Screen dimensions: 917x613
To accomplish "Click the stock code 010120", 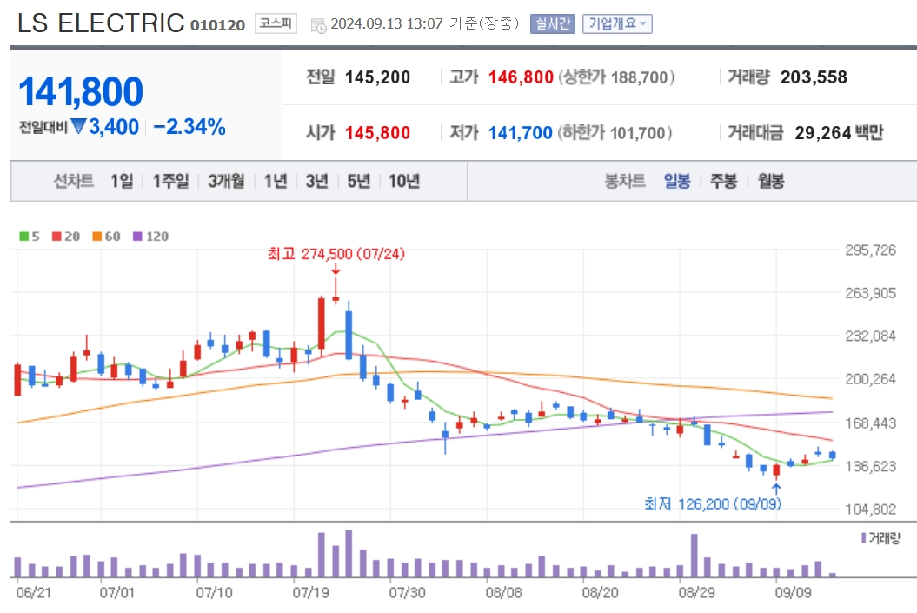I will click(217, 25).
